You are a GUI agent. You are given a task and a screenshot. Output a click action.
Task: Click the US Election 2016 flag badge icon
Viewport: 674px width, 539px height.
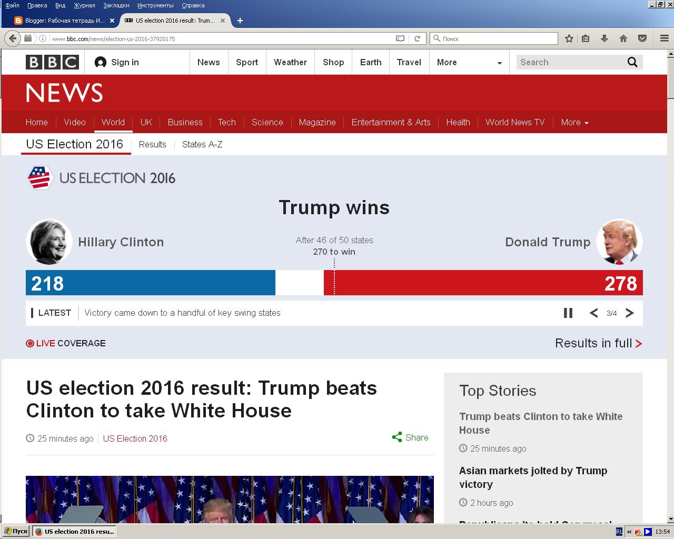(x=40, y=178)
